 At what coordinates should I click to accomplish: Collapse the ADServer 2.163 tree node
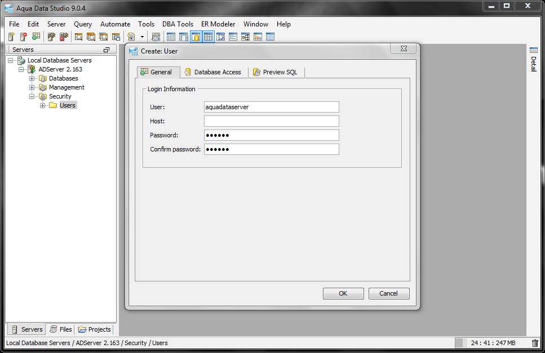[x=21, y=69]
